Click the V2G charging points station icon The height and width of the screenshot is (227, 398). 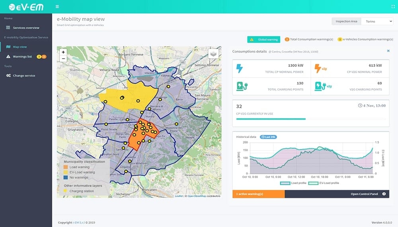click(x=320, y=86)
